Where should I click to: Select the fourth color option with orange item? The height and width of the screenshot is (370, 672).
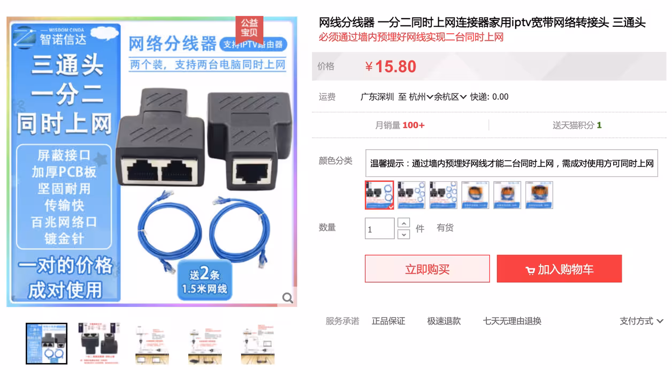475,195
